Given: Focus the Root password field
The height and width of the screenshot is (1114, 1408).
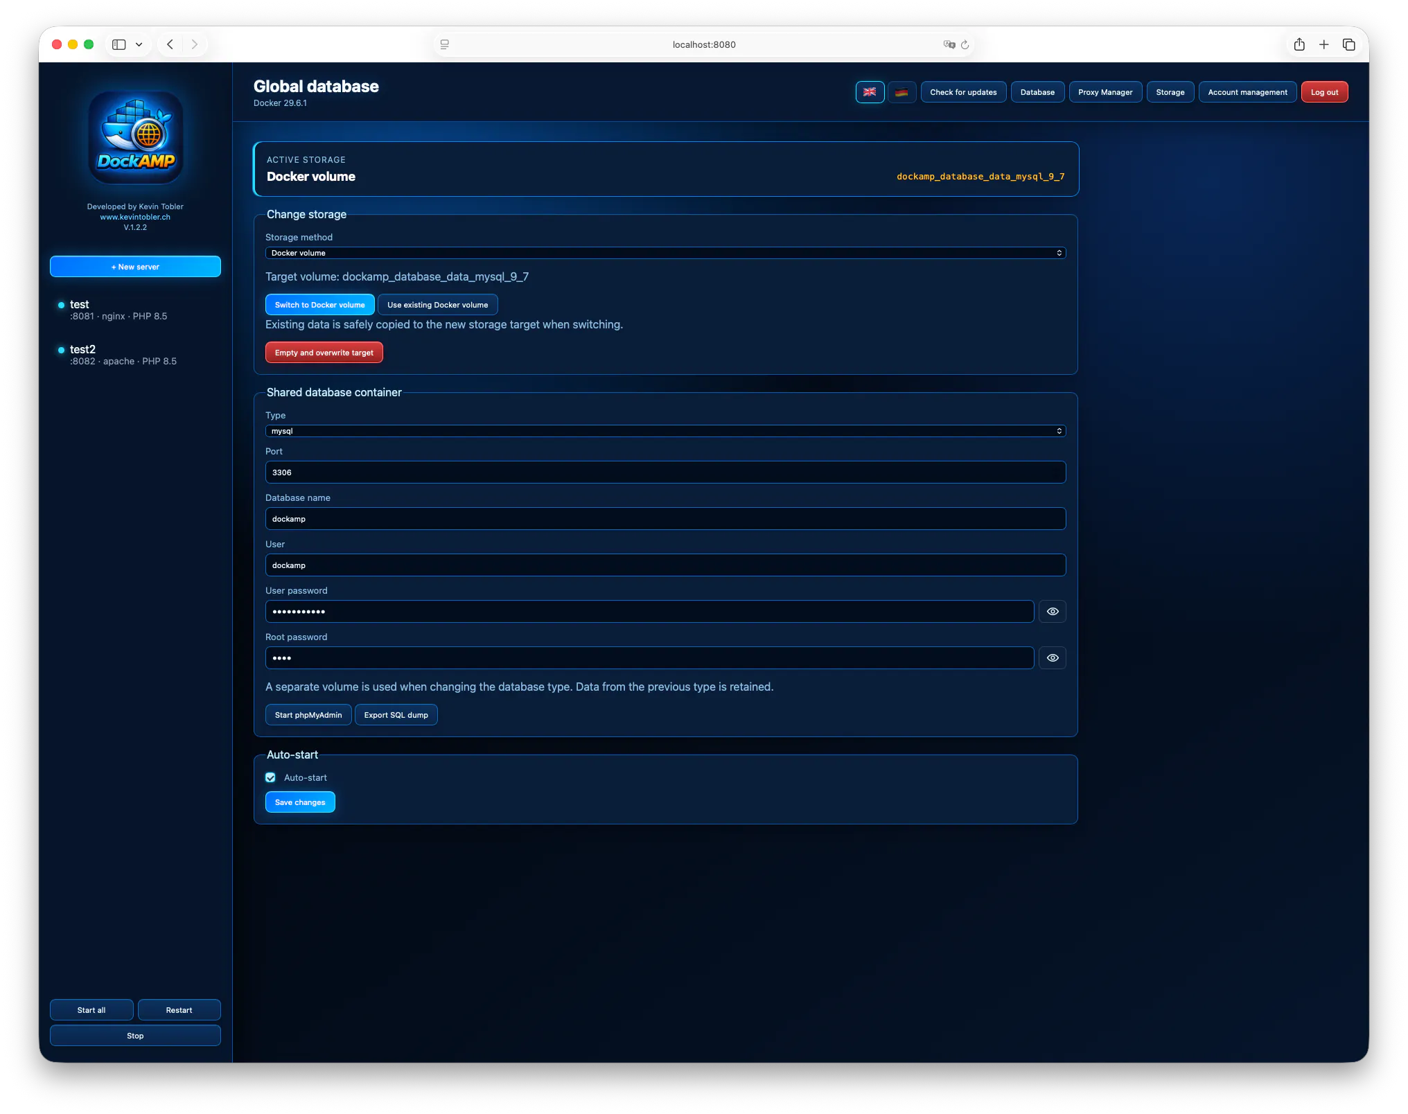Looking at the screenshot, I should coord(649,658).
